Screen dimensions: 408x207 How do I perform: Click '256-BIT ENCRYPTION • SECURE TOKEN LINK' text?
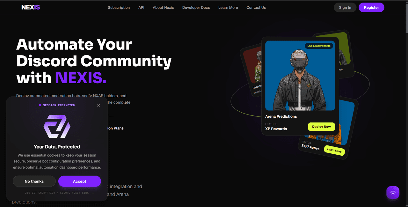57,193
